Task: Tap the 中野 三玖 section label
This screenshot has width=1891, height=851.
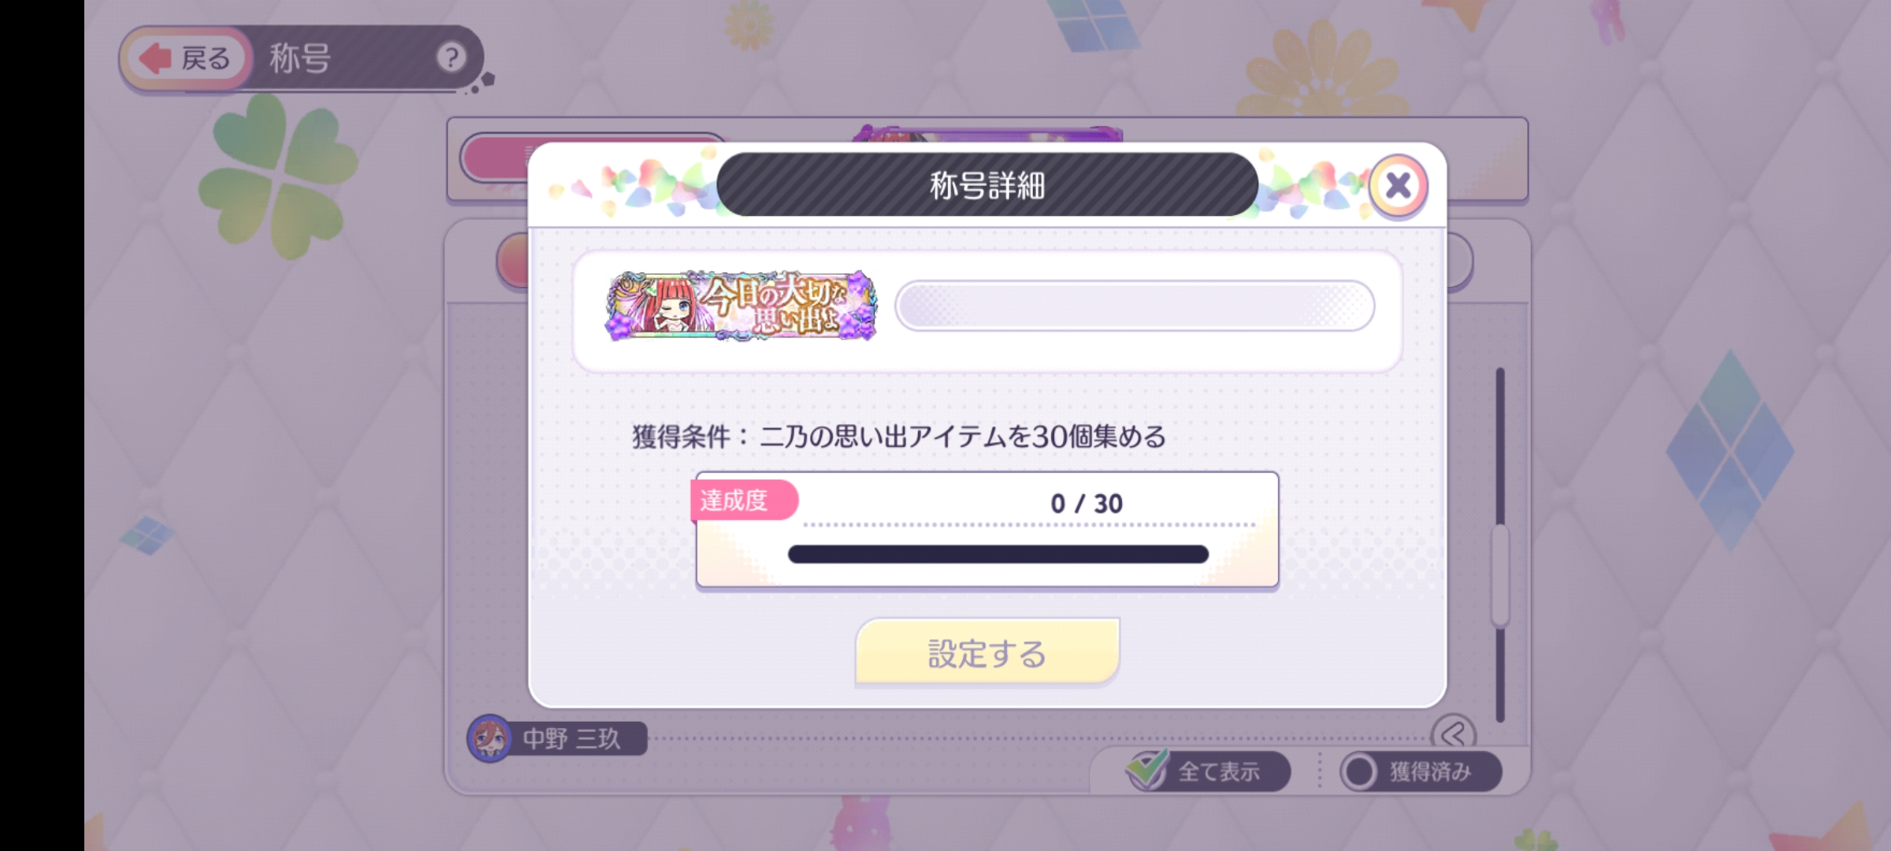Action: click(x=571, y=739)
